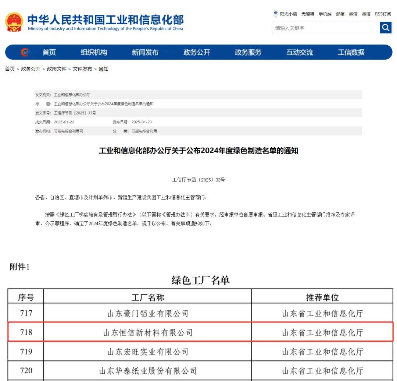
Task: Click the 无障碍 accessibility link
Action: pos(308,14)
